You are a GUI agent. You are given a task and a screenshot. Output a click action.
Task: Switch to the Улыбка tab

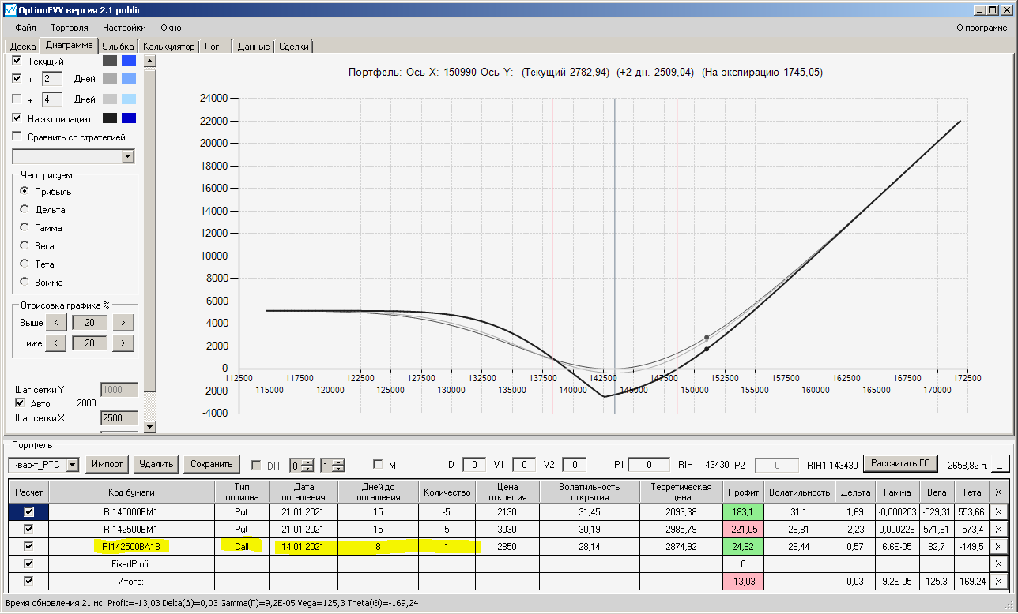[x=118, y=47]
